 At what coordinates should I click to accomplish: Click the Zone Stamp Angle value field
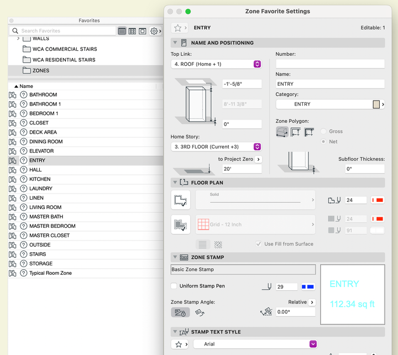(x=295, y=312)
